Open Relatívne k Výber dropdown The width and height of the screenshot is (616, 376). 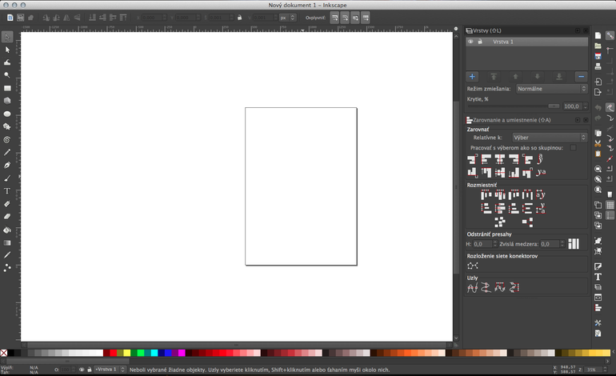tap(550, 138)
